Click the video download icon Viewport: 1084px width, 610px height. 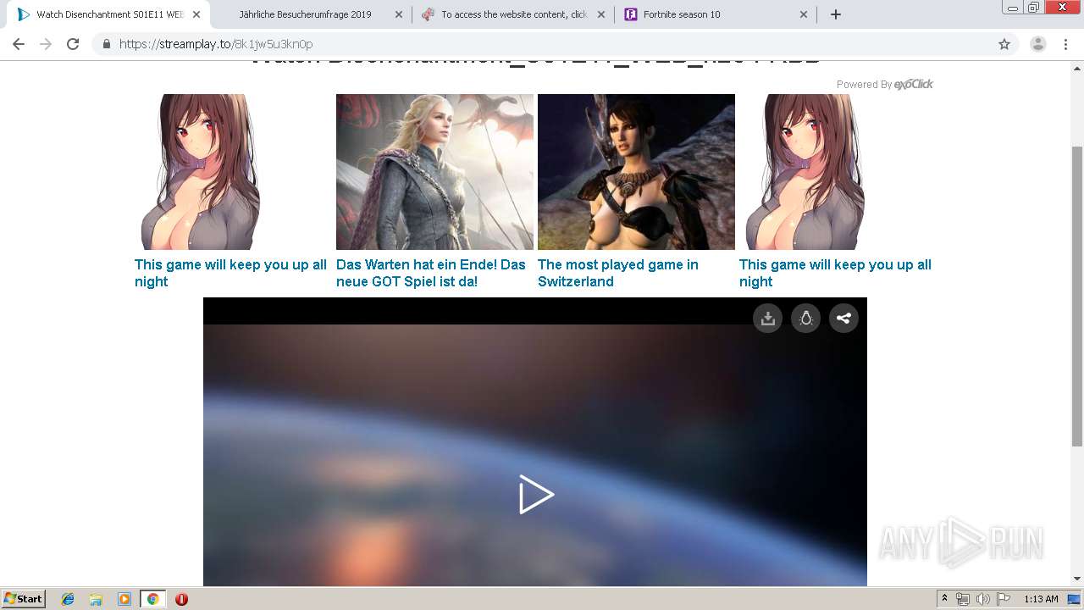pos(767,319)
